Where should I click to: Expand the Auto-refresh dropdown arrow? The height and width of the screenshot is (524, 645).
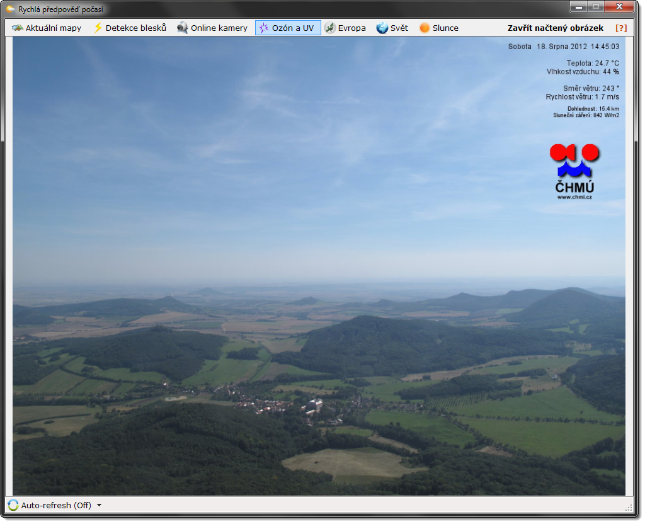[99, 505]
